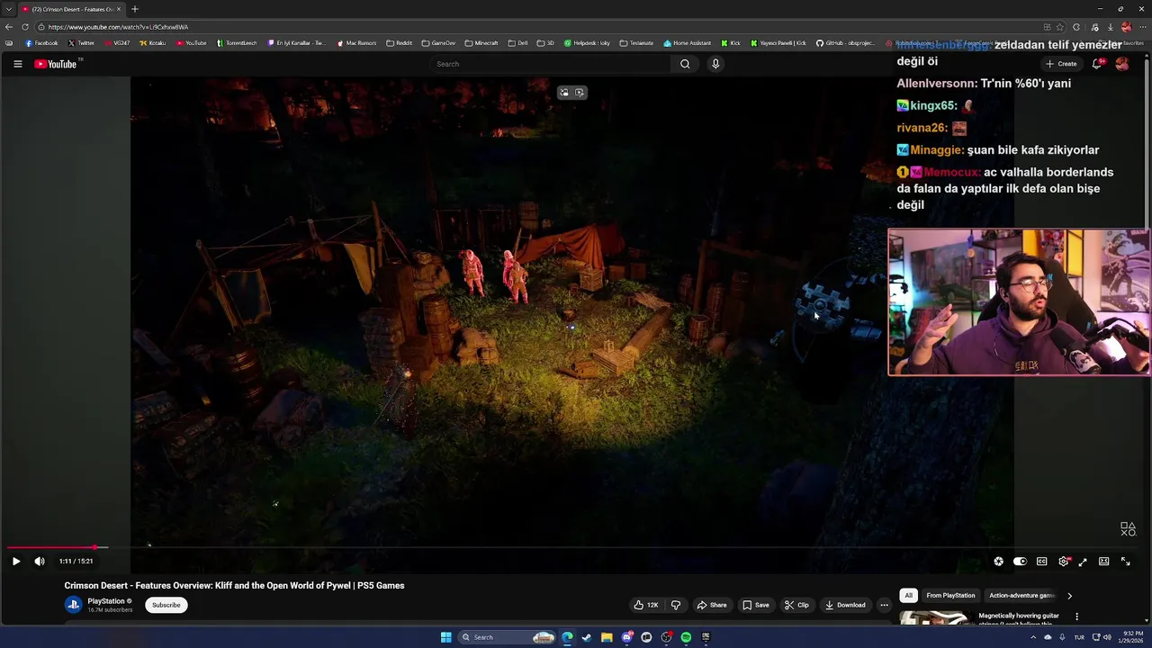Open File Explorer from the taskbar

(607, 637)
